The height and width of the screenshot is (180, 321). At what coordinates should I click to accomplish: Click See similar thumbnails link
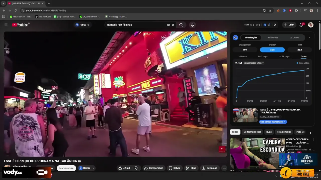tap(273, 122)
